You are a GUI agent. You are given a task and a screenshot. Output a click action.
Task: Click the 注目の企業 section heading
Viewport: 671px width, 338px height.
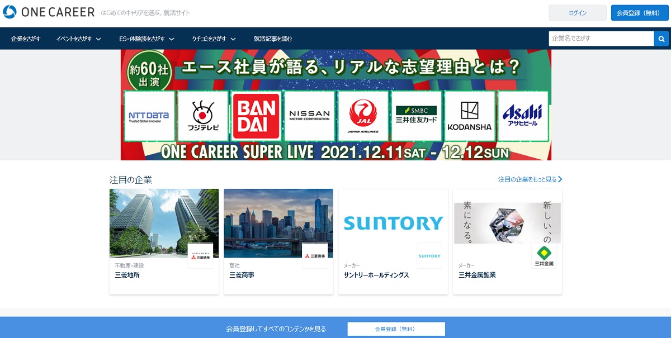tap(131, 180)
